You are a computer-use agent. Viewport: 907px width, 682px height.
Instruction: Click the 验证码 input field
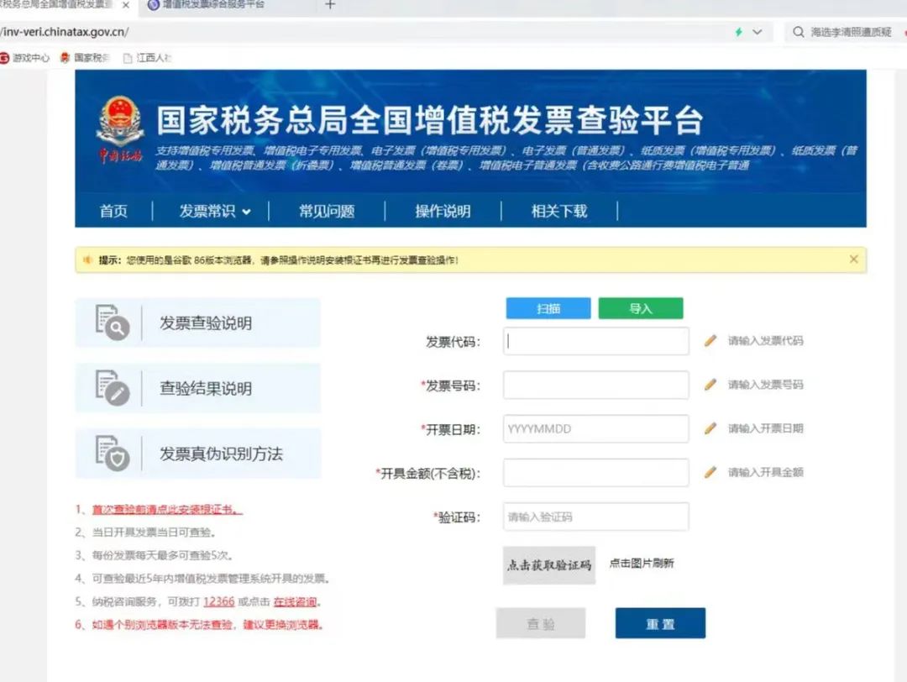point(595,516)
